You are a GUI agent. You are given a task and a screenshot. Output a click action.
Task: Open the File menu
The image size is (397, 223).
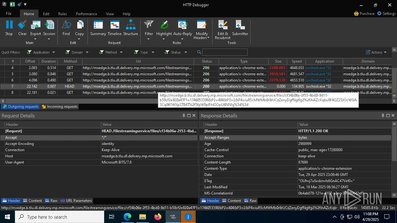tap(9, 14)
